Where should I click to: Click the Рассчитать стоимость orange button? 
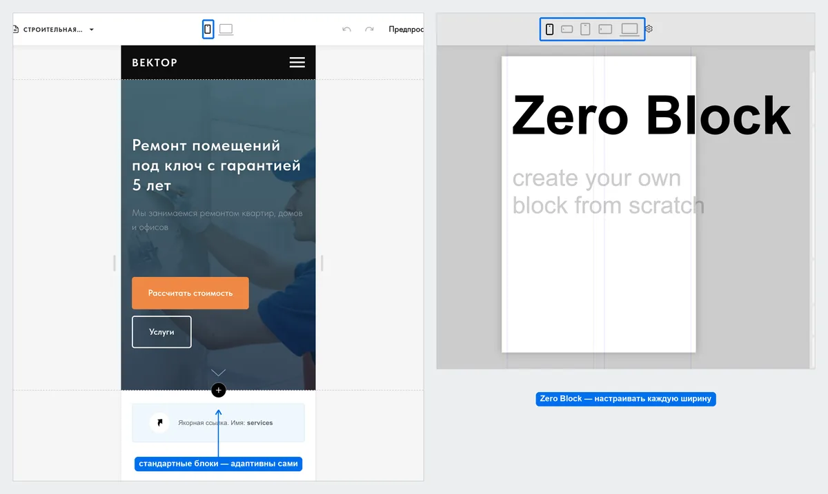point(190,293)
